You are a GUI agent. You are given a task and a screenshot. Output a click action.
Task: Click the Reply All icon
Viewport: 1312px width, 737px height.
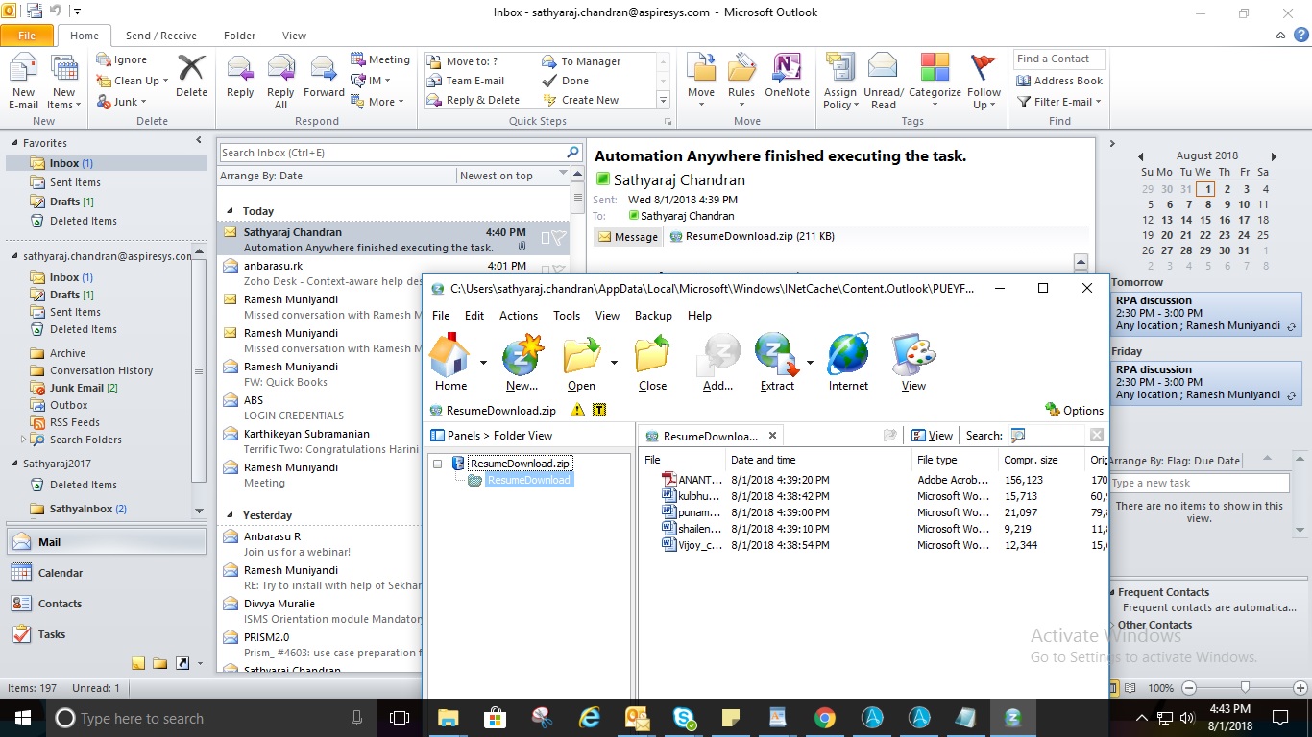280,69
